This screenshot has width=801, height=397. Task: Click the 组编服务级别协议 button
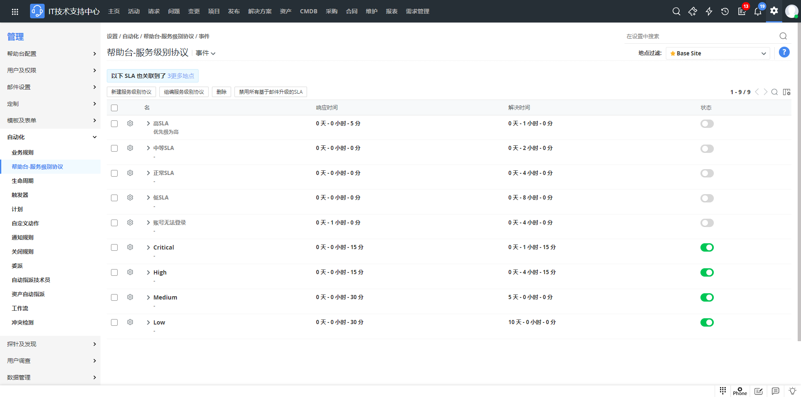tap(184, 92)
